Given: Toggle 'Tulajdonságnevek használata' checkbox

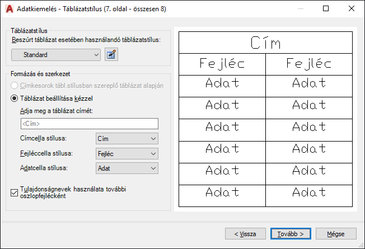Looking at the screenshot, I should pyautogui.click(x=15, y=193).
